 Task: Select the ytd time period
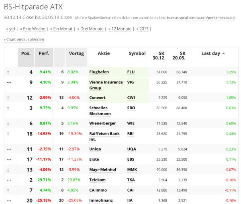11,29
